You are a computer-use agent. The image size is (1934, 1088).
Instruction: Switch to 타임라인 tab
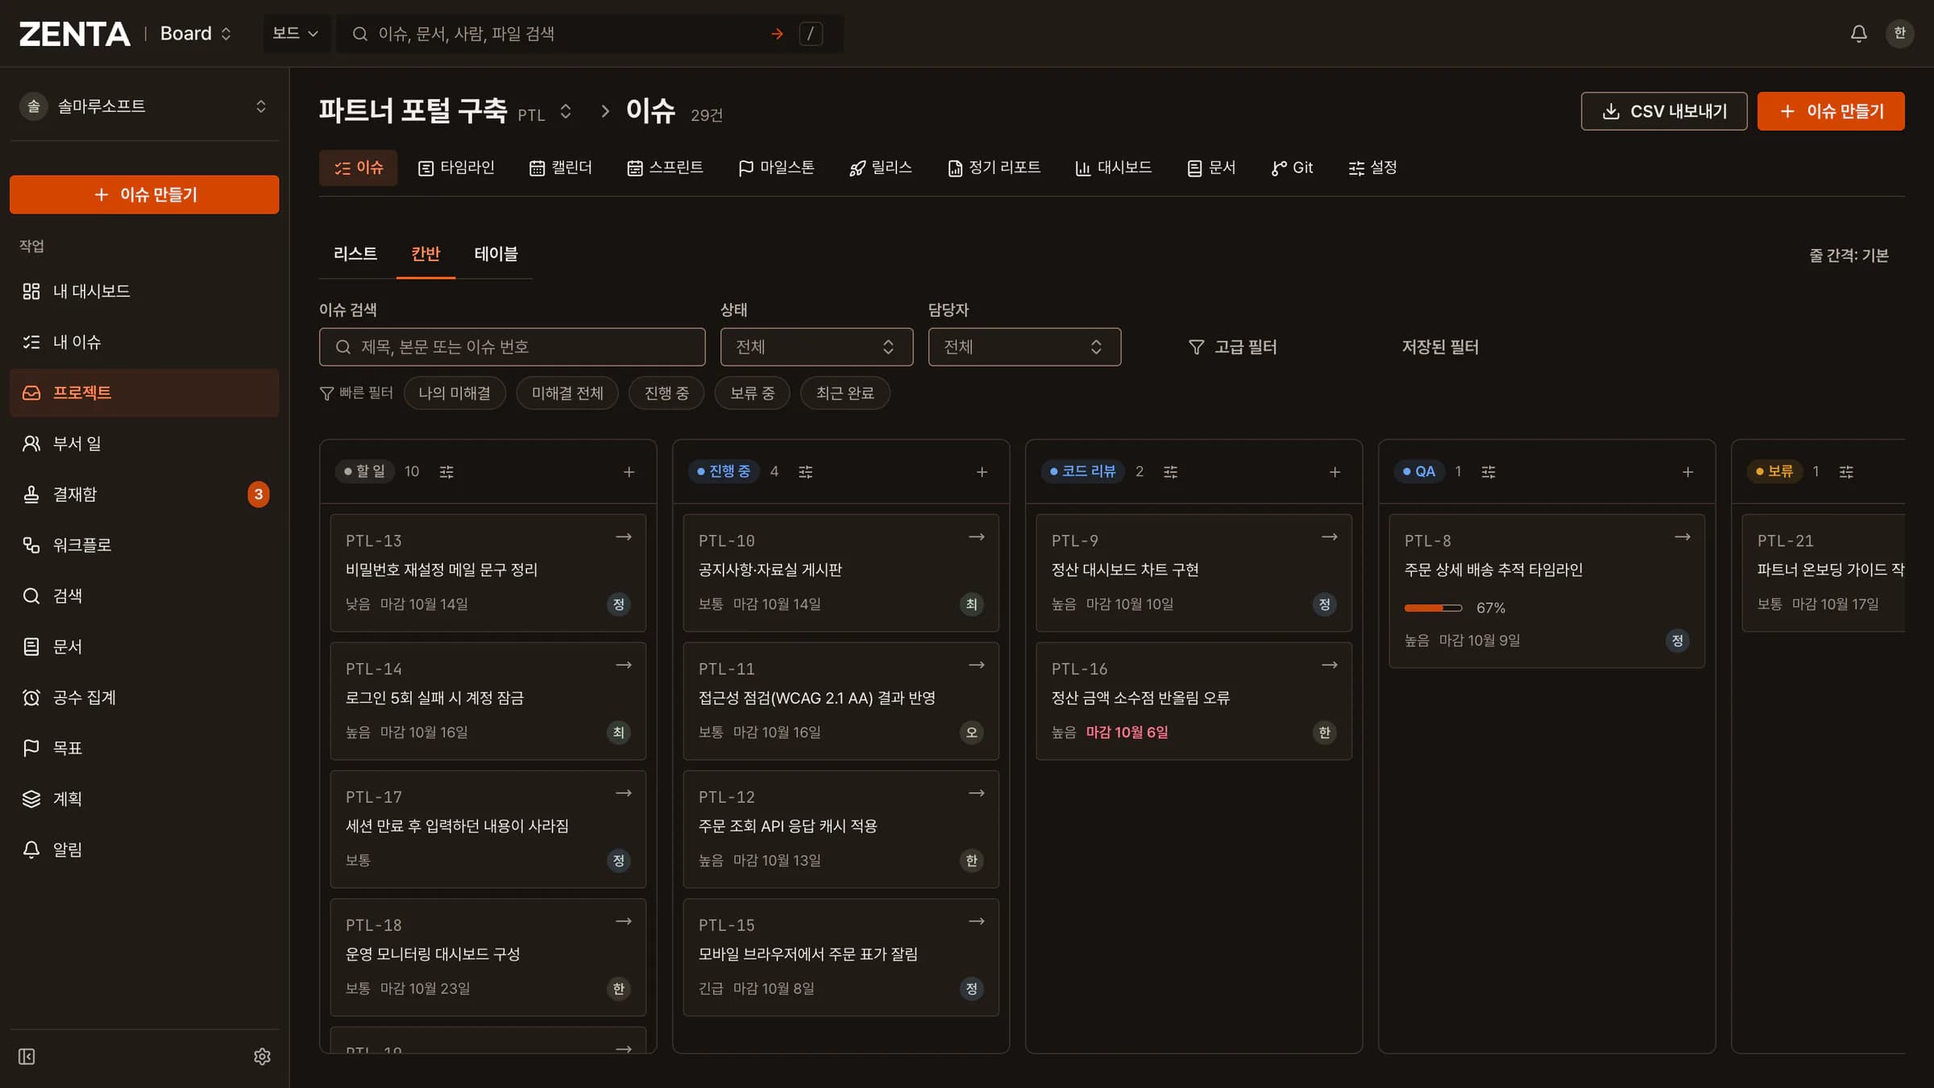coord(456,168)
